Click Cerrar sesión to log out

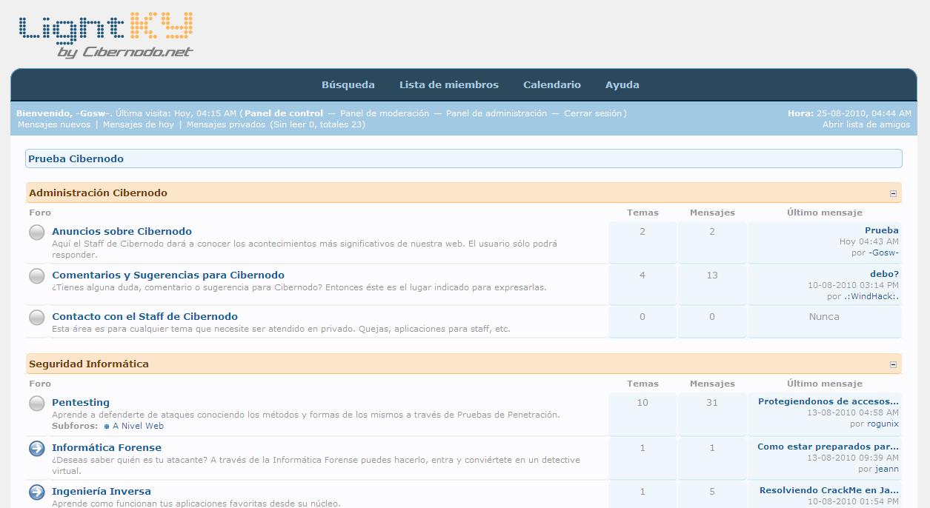(594, 113)
